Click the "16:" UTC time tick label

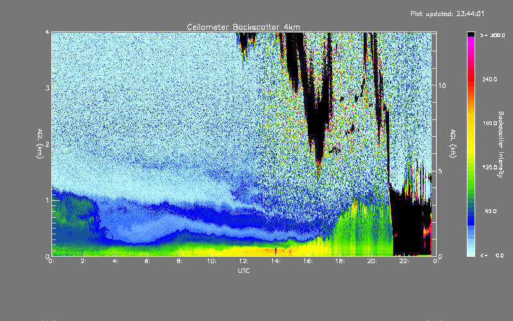pos(308,261)
